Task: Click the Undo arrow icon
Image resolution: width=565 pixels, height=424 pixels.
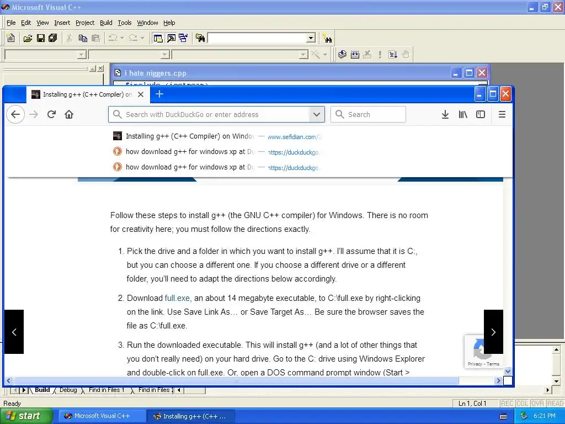Action: (113, 38)
